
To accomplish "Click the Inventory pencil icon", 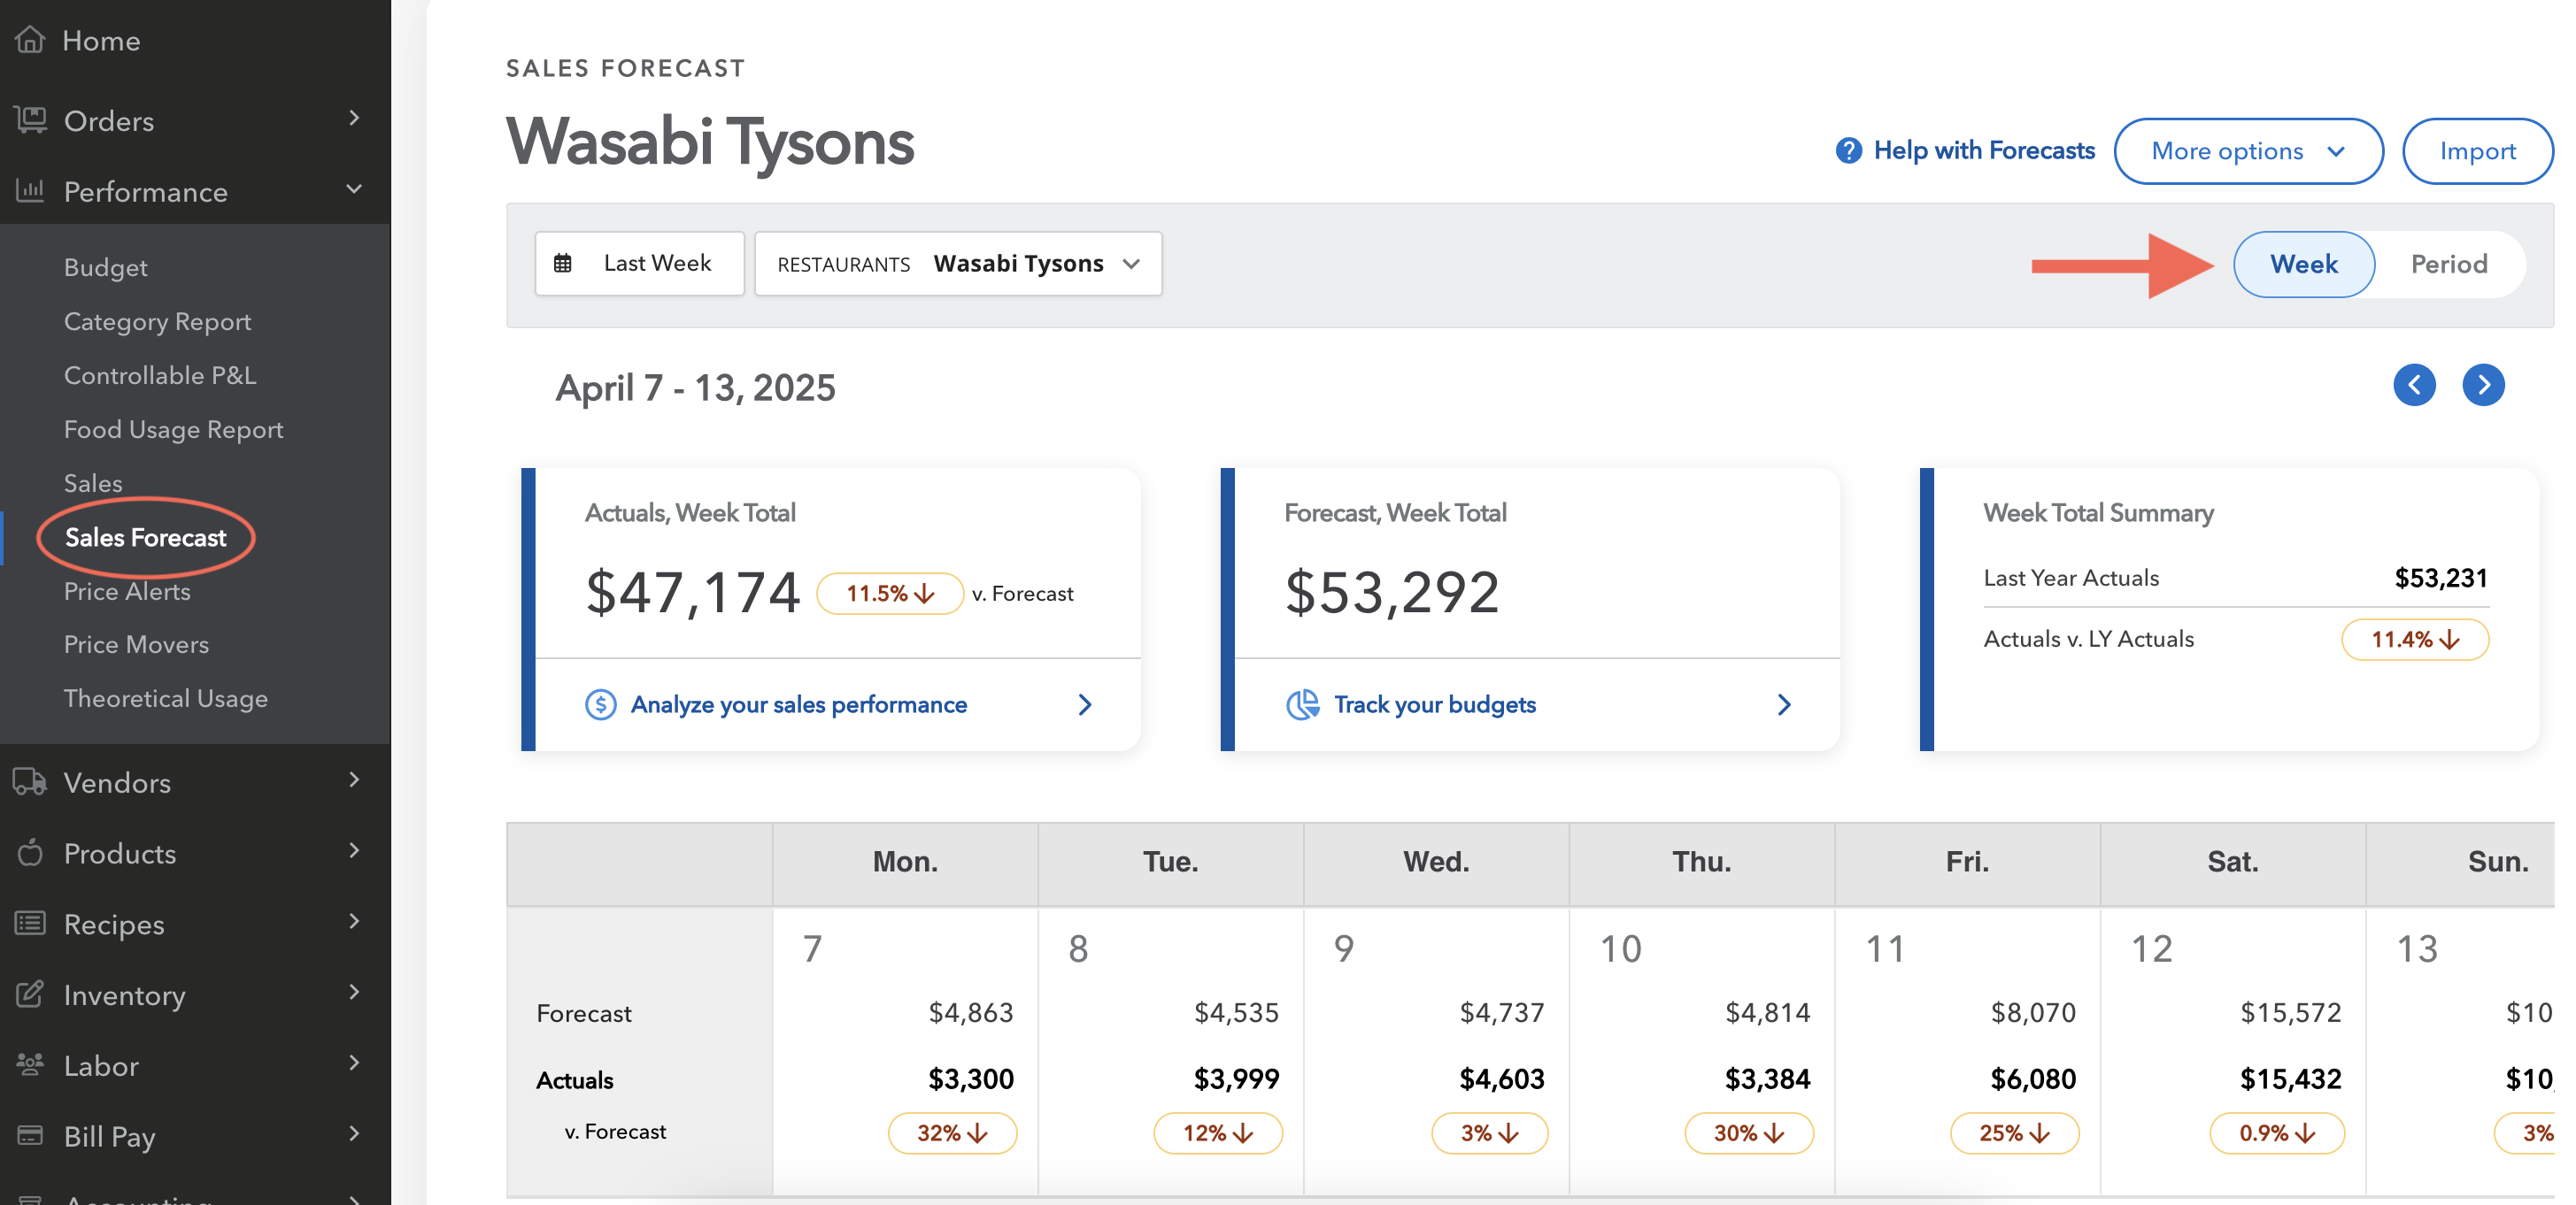I will [x=30, y=994].
